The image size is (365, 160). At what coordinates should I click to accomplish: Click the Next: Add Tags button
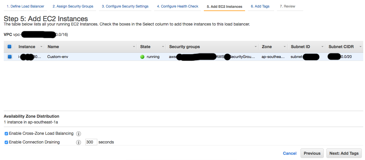coord(344,153)
